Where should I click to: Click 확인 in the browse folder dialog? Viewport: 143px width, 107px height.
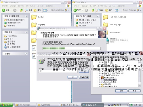(121, 91)
